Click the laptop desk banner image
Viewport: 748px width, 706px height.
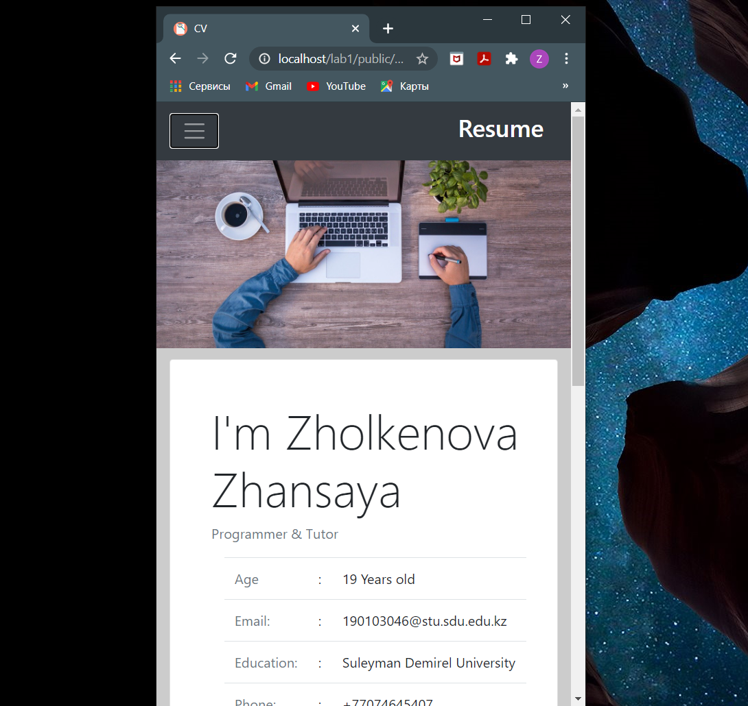click(364, 254)
